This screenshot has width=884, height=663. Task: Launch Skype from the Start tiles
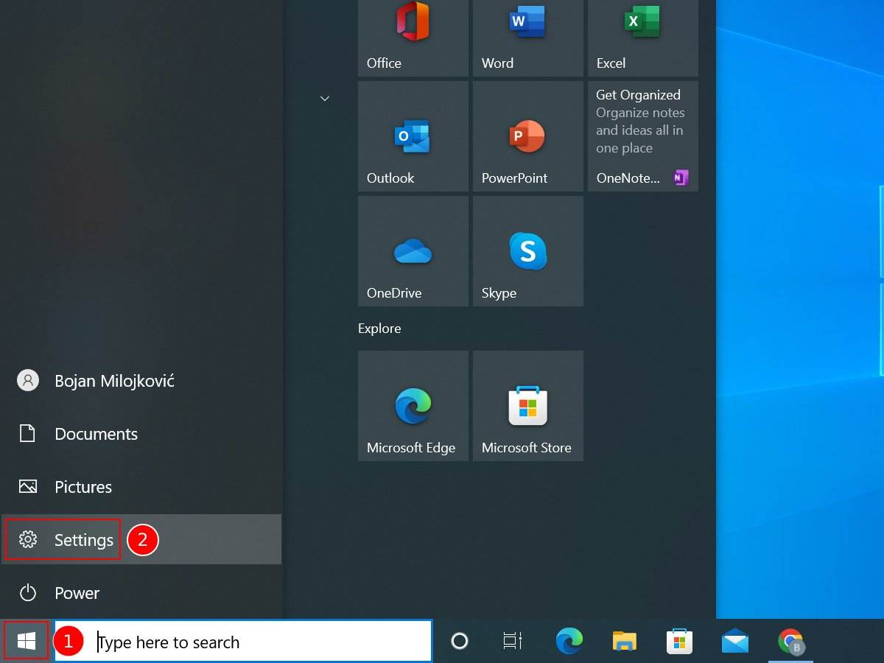pos(527,251)
